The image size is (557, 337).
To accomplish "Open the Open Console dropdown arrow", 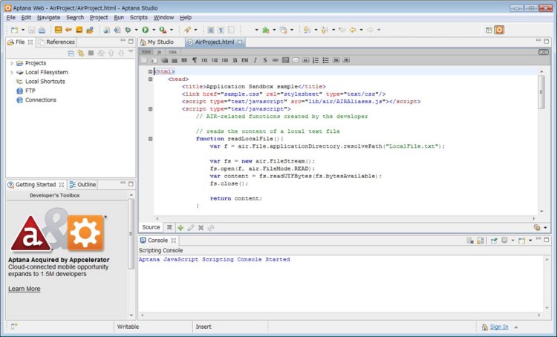I will click(530, 241).
